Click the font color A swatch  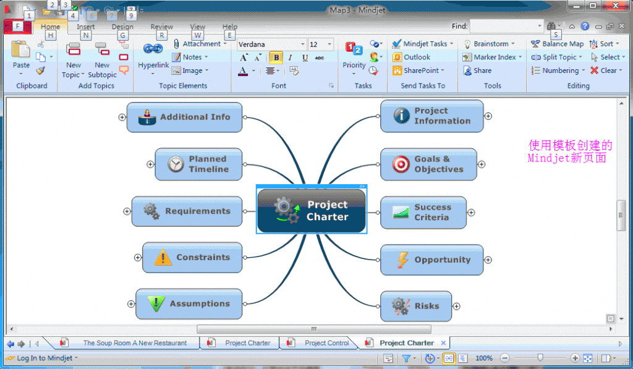[x=243, y=71]
